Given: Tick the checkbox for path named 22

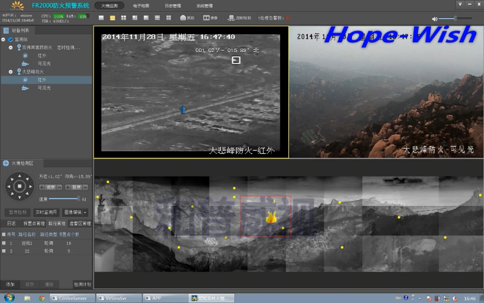Looking at the screenshot, I should pyautogui.click(x=3, y=251).
